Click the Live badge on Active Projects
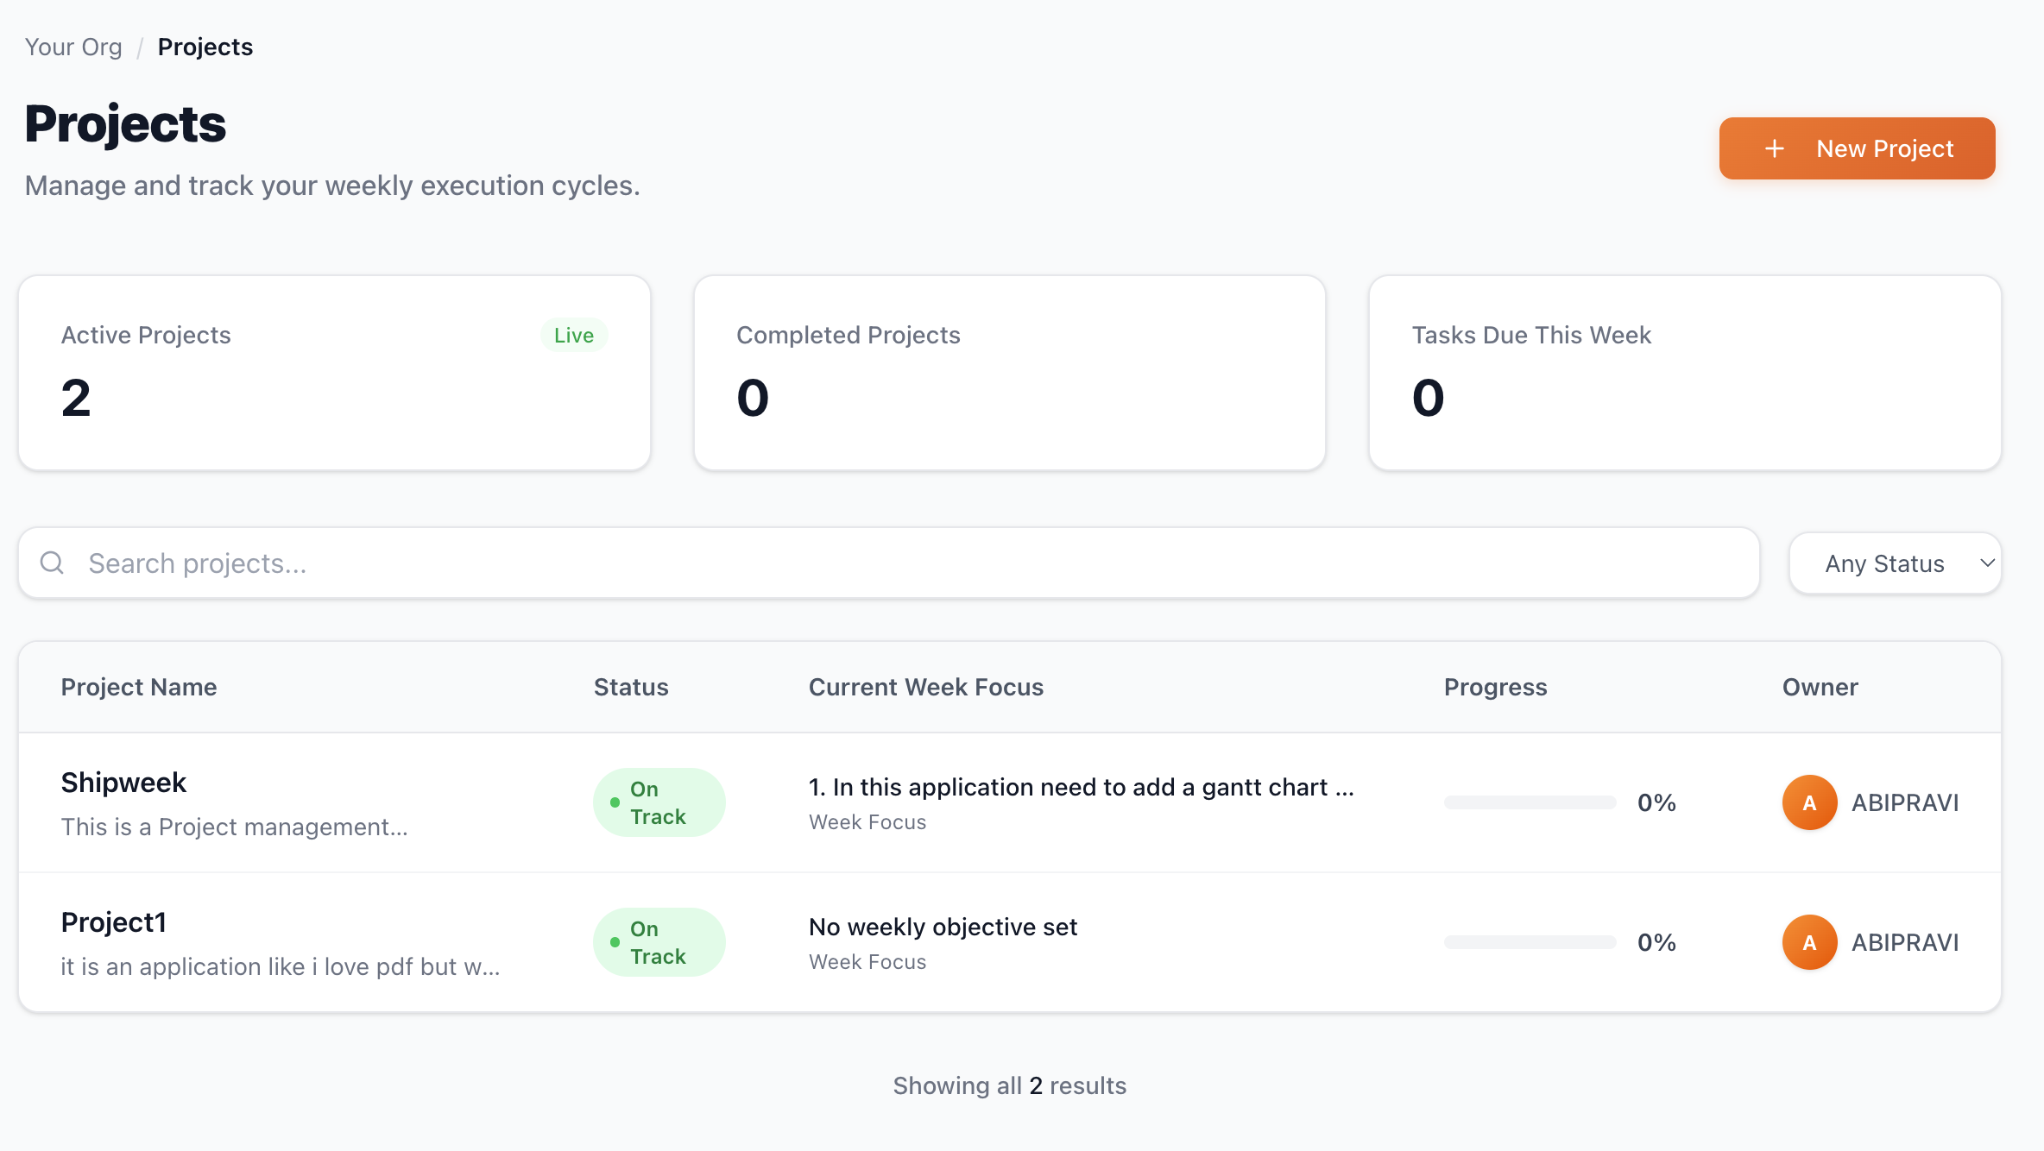The height and width of the screenshot is (1151, 2044). pos(573,335)
